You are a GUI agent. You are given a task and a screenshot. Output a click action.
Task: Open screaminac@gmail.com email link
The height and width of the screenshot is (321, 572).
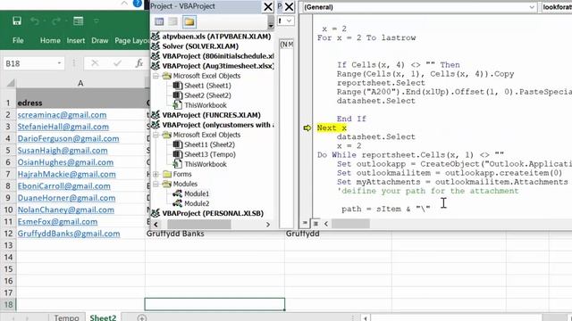point(62,115)
